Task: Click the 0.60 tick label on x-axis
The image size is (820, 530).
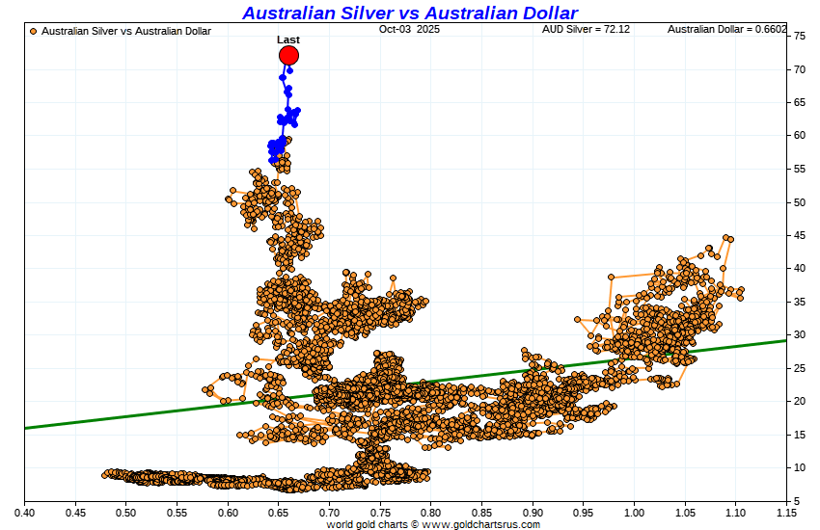Action: pos(228,513)
